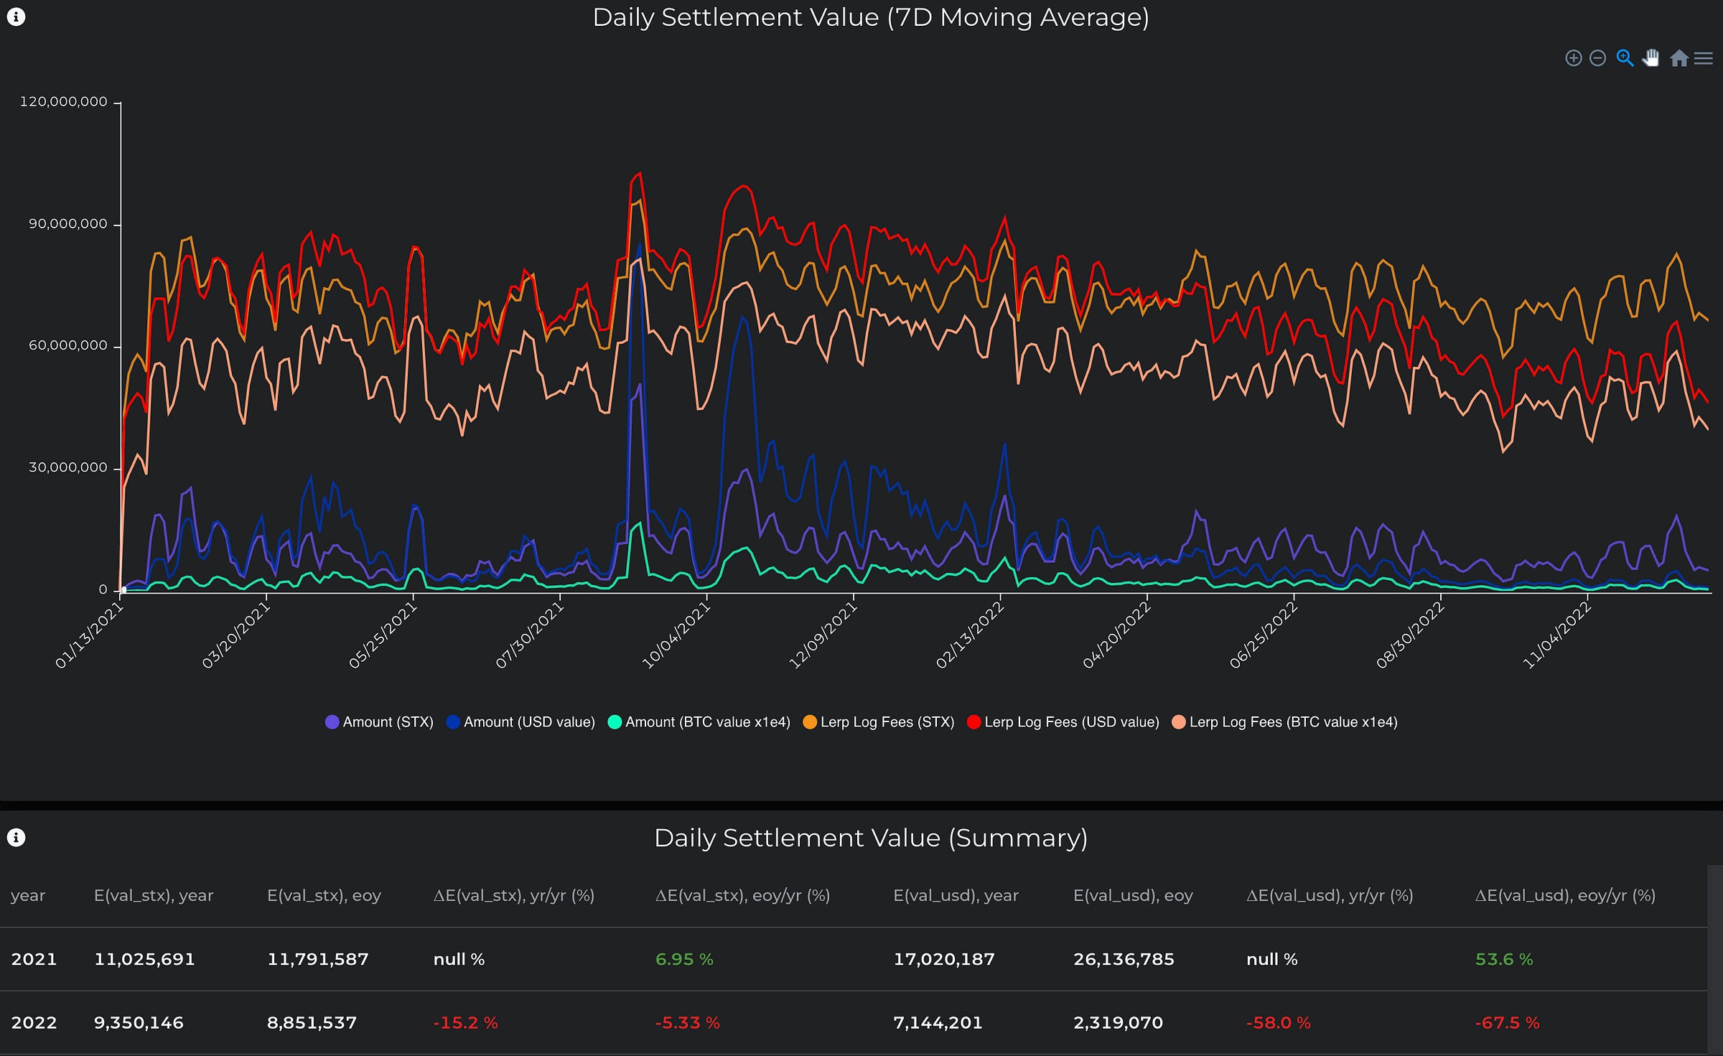Reset chart zoom with home icon
The height and width of the screenshot is (1056, 1723).
click(1678, 58)
